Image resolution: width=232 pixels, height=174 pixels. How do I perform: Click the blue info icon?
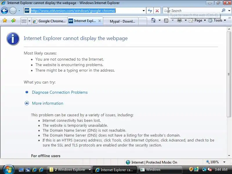pyautogui.click(x=13, y=39)
